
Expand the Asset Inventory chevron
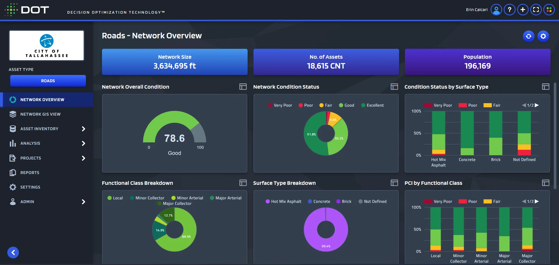pyautogui.click(x=83, y=129)
